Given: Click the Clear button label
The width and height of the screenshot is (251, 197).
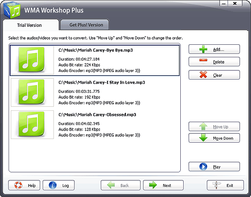Looking at the screenshot, I should click(218, 75).
